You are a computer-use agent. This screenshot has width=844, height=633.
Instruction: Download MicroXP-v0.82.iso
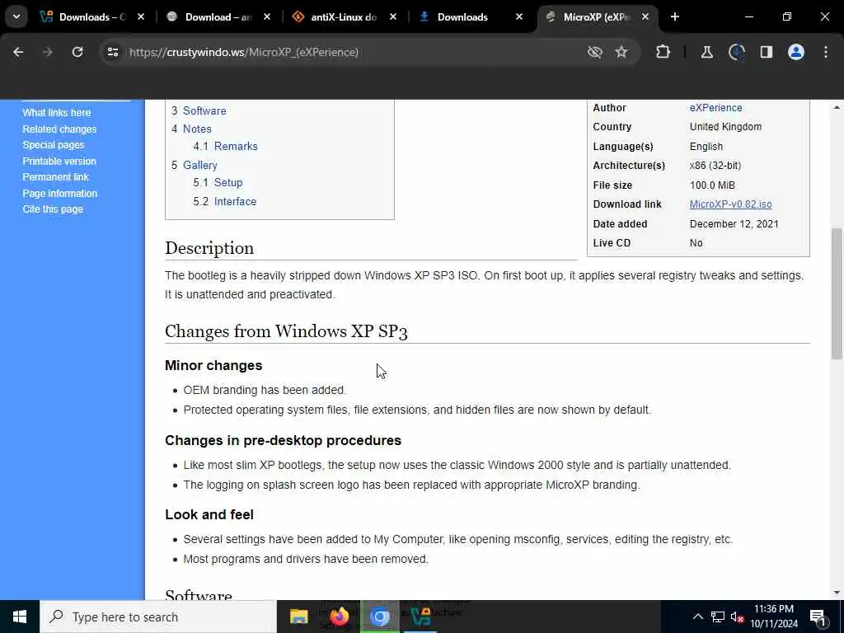point(730,204)
